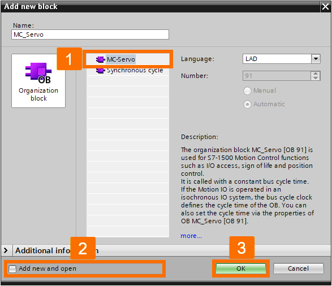Select the Manual numbering radio button
This screenshot has height=286, width=332.
point(247,91)
